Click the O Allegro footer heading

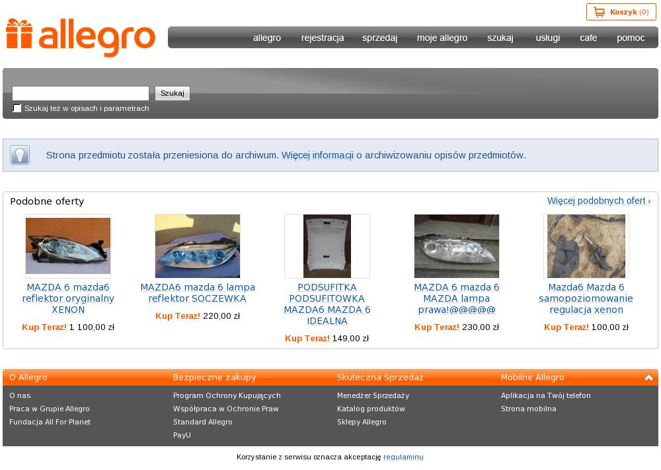(28, 378)
